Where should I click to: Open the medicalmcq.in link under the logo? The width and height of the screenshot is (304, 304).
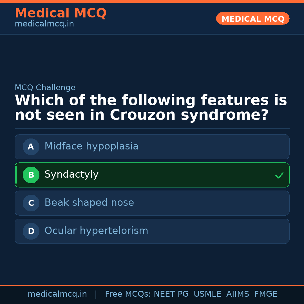coord(44,24)
